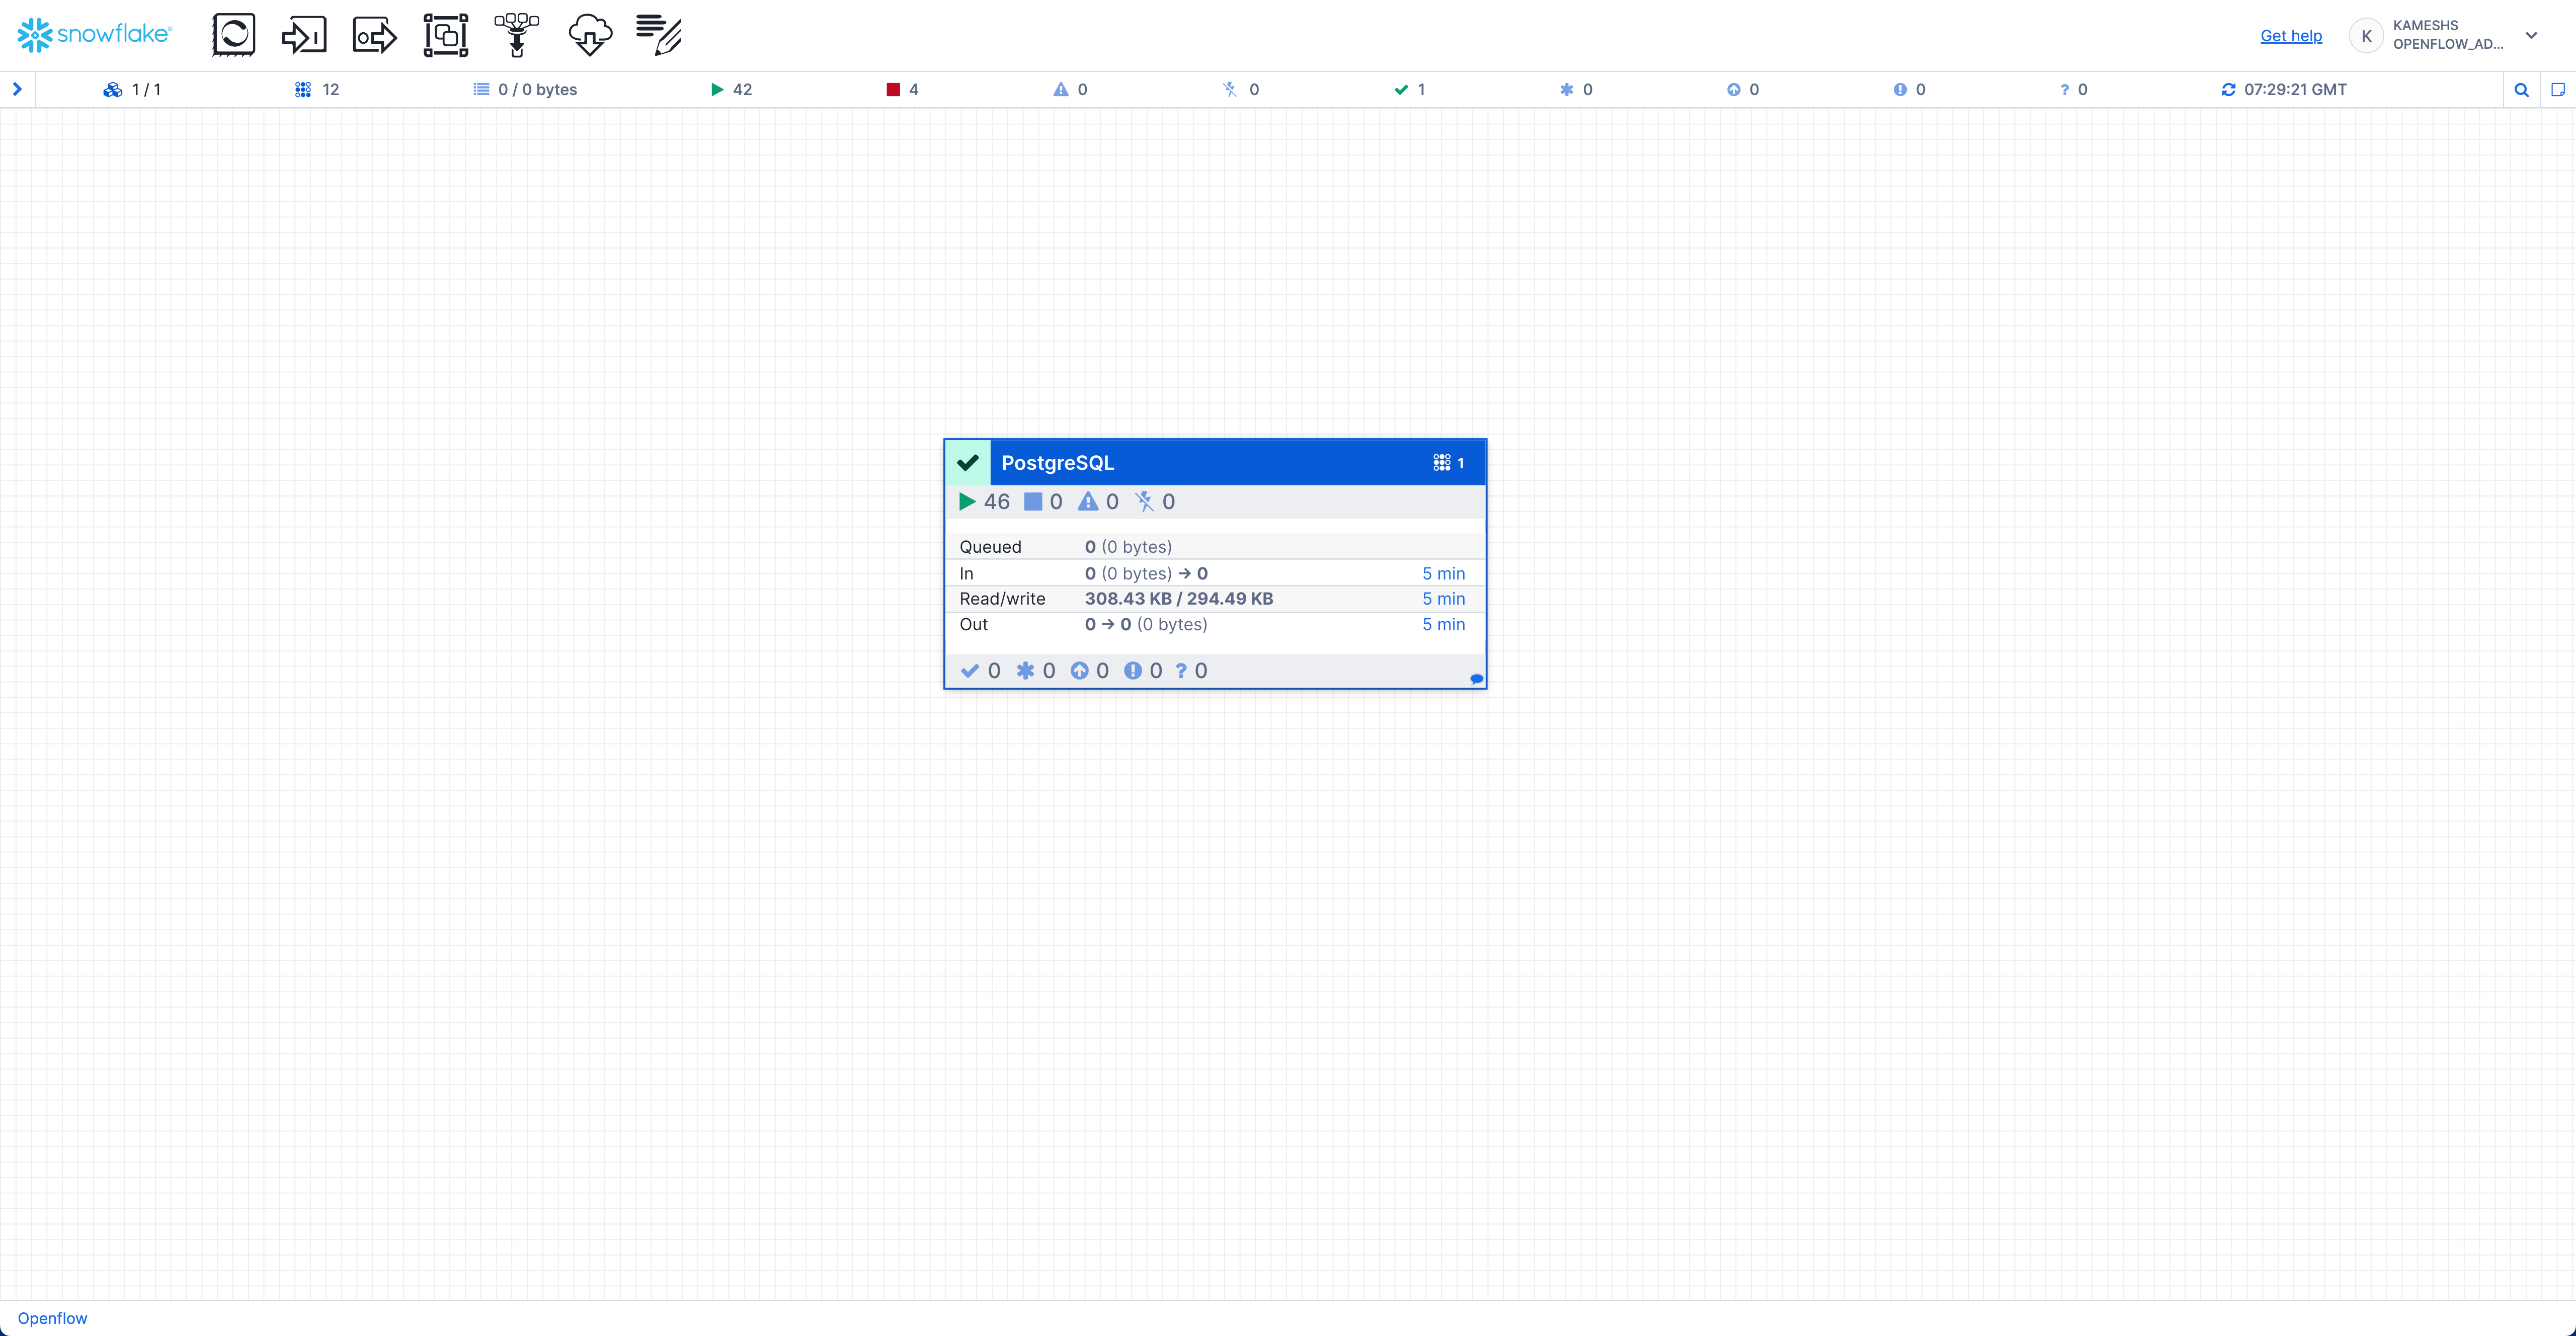Select the Process Group toolbar icon
Image resolution: width=2576 pixels, height=1336 pixels.
[446, 35]
